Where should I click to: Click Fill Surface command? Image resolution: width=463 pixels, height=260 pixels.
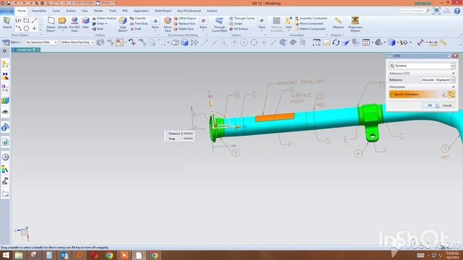click(x=239, y=29)
